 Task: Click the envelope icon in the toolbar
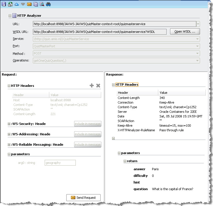pyautogui.click(x=29, y=4)
